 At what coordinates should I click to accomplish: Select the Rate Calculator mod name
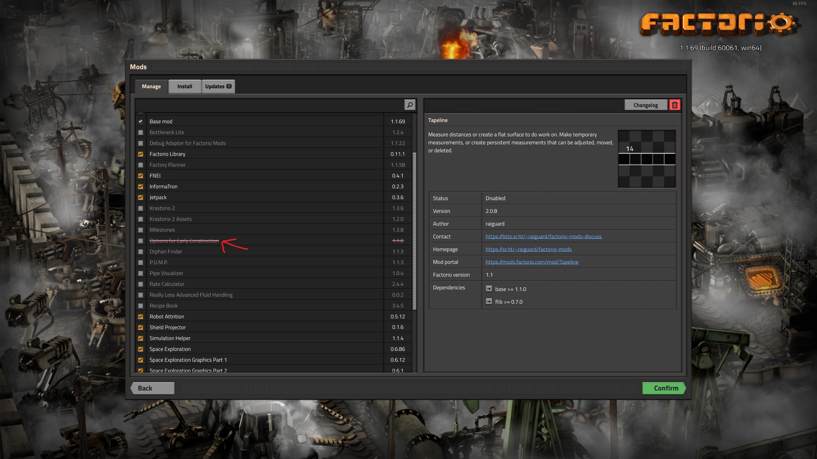[167, 284]
